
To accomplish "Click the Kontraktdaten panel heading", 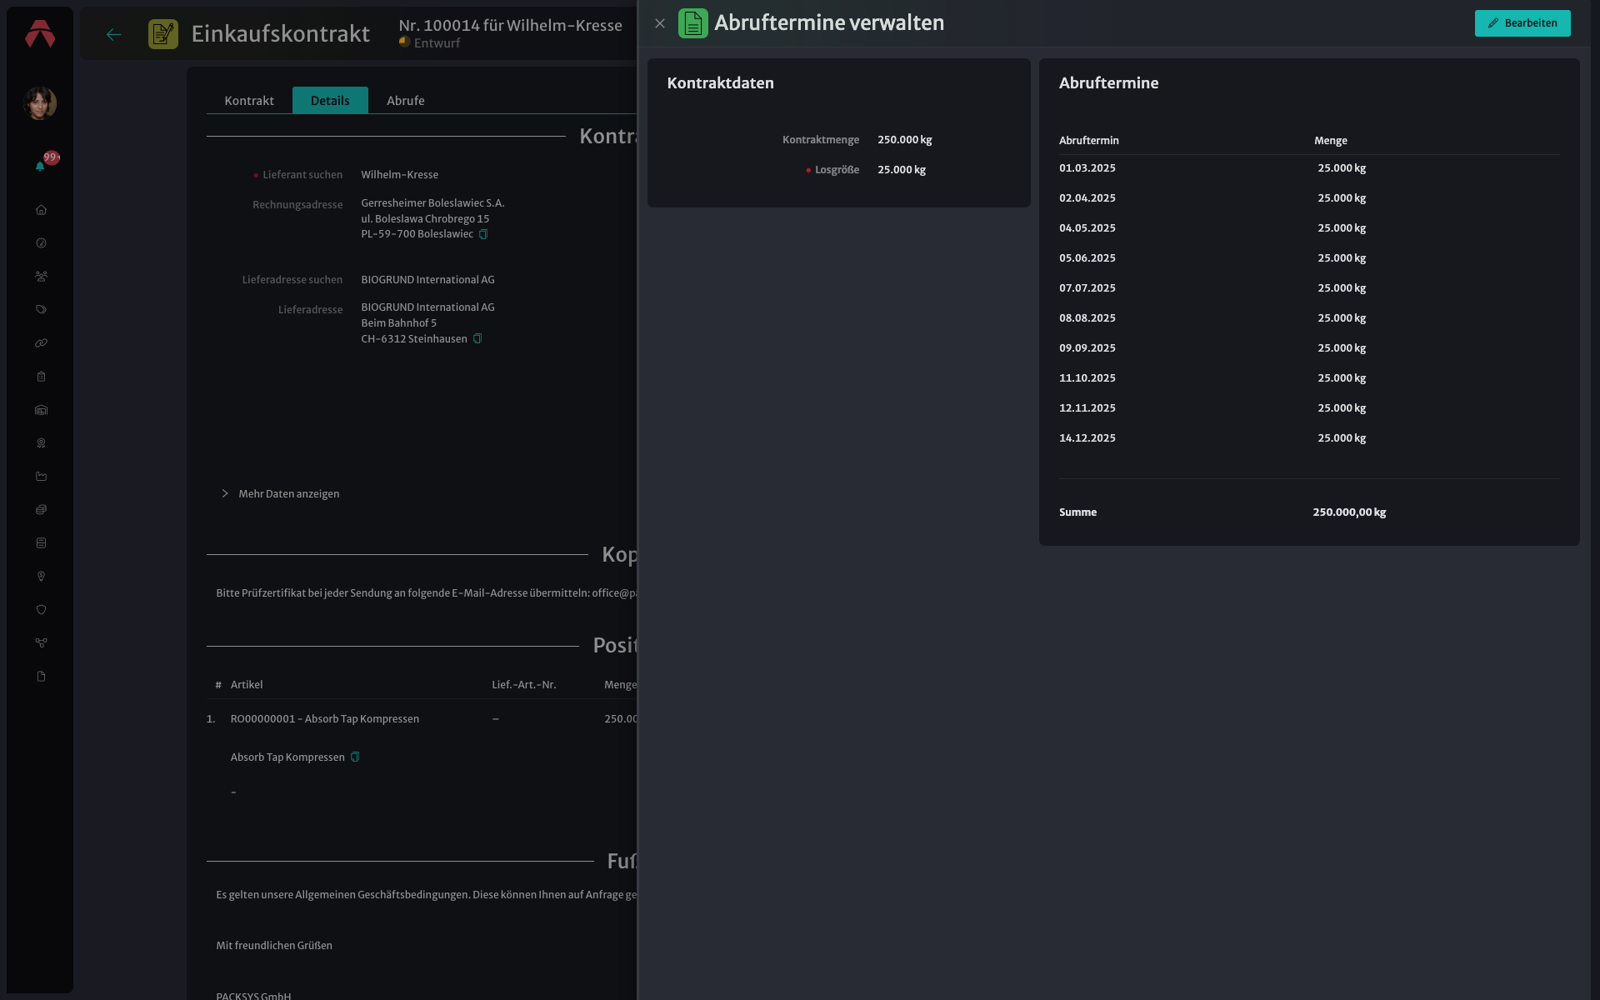I will pos(721,82).
